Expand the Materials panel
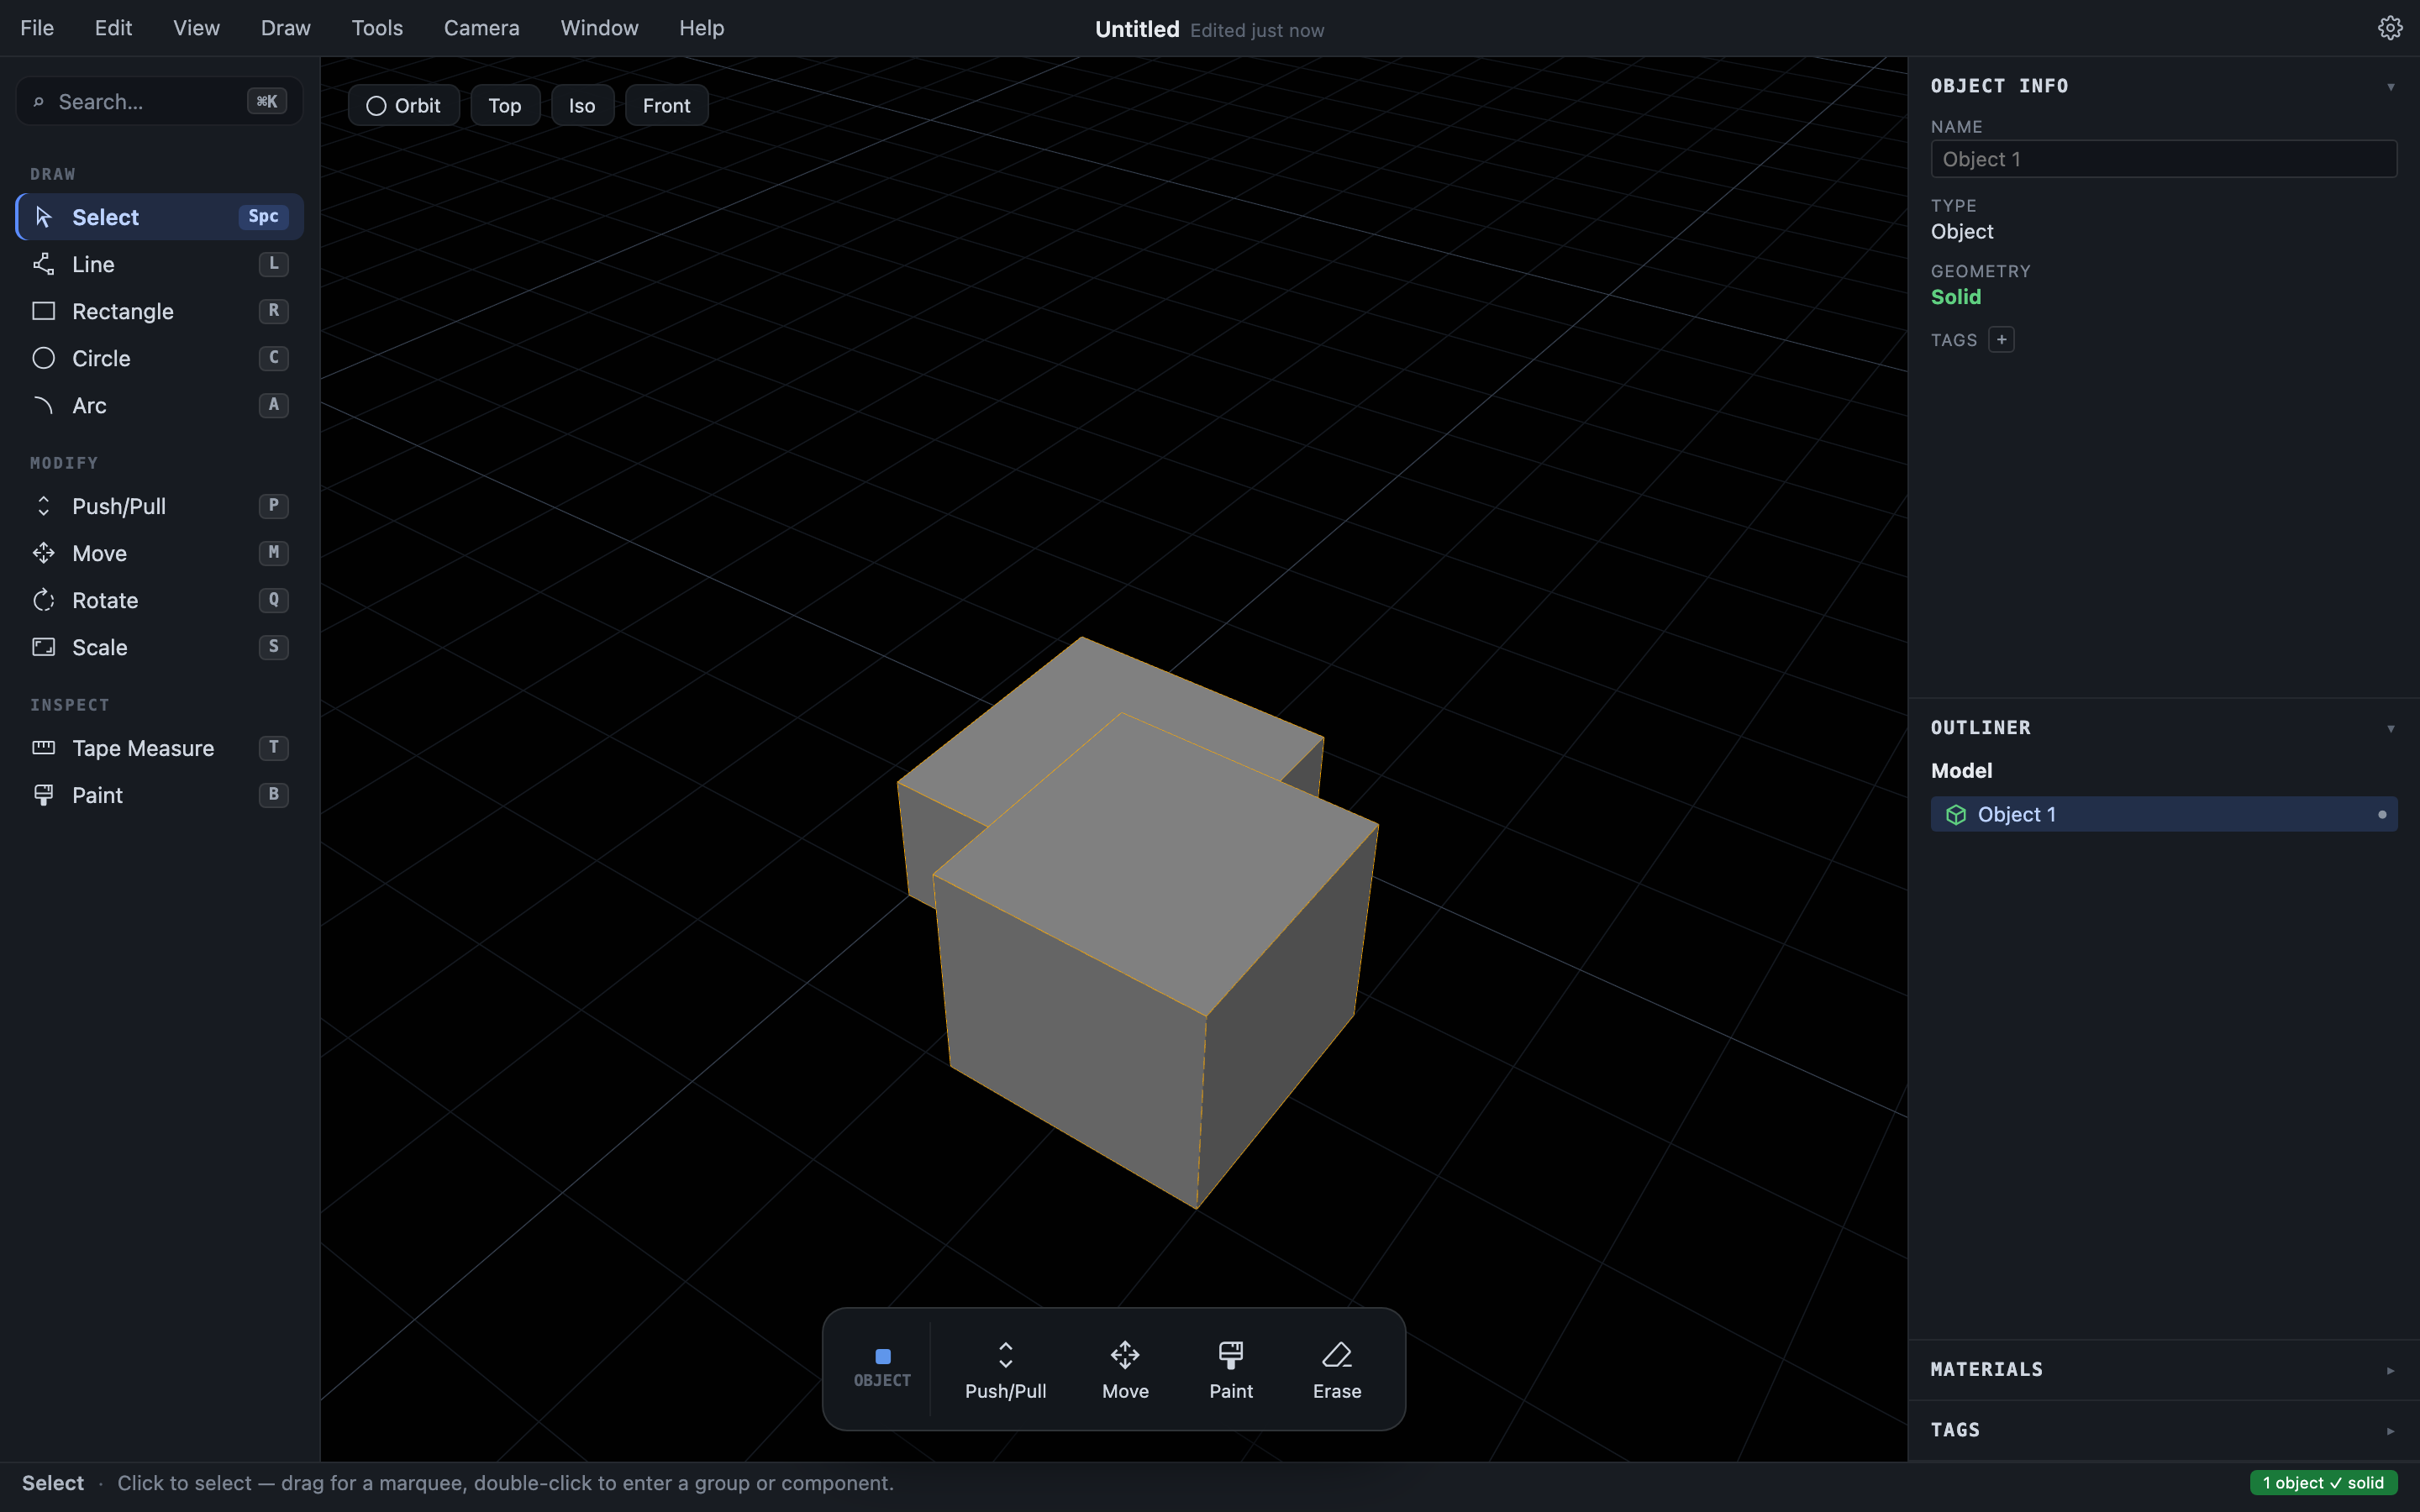Screen dimensions: 2420x1512 [2390, 1371]
